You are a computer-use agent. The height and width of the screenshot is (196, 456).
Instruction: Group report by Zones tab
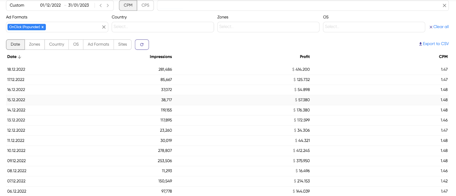point(34,44)
